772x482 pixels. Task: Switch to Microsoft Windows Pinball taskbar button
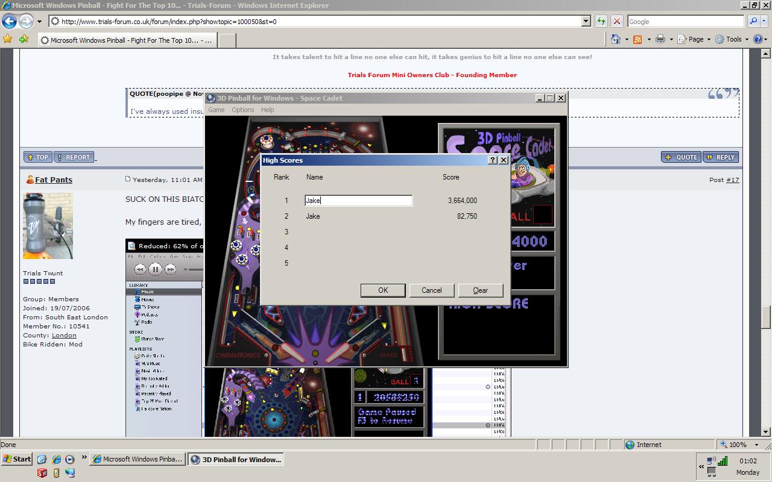pyautogui.click(x=137, y=459)
